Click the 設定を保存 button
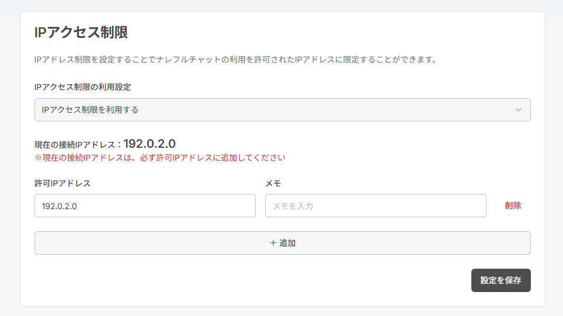The height and width of the screenshot is (316, 563). tap(501, 280)
